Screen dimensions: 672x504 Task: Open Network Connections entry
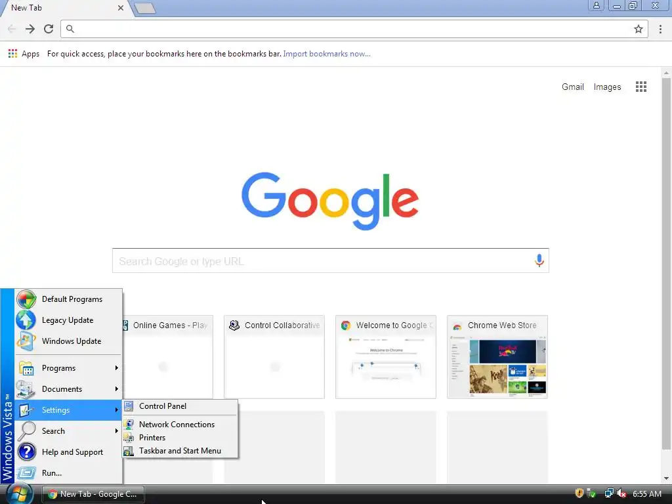[x=180, y=425]
